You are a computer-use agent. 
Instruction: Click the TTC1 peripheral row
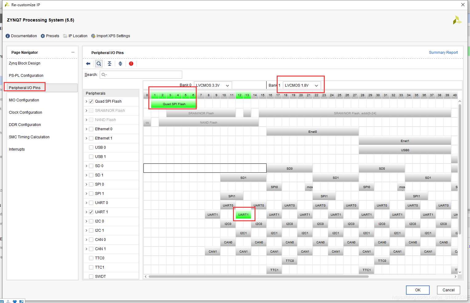111,267
